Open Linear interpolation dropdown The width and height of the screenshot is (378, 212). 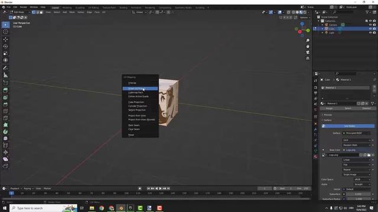357,160
